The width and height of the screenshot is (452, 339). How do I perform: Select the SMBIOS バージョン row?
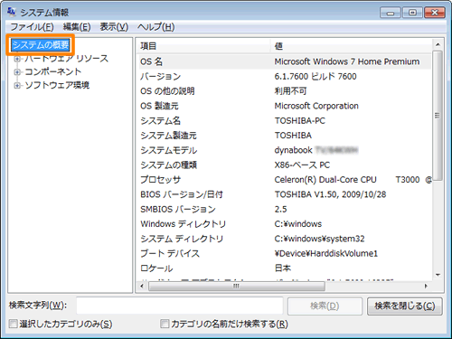[285, 210]
